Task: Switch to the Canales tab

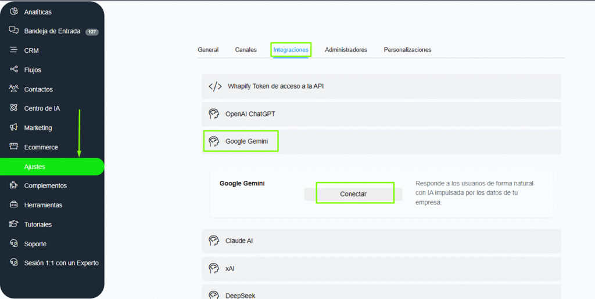Action: [246, 50]
